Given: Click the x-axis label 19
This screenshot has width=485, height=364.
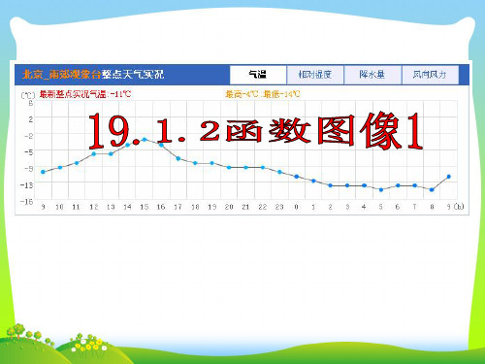Looking at the screenshot, I should [211, 207].
